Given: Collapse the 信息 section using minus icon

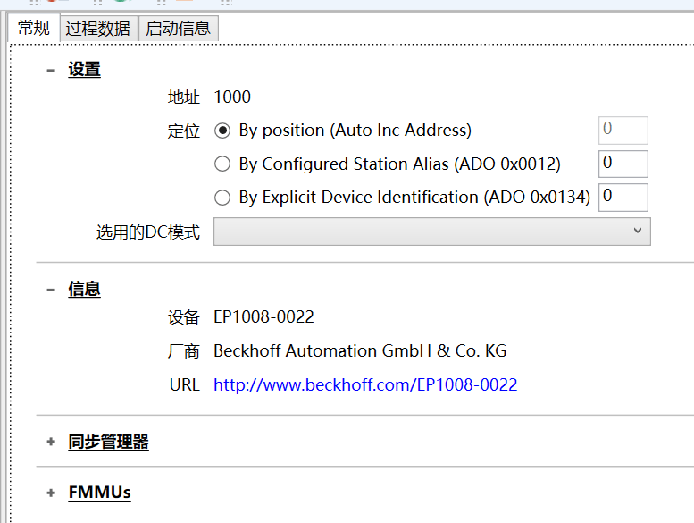Looking at the screenshot, I should 51,289.
